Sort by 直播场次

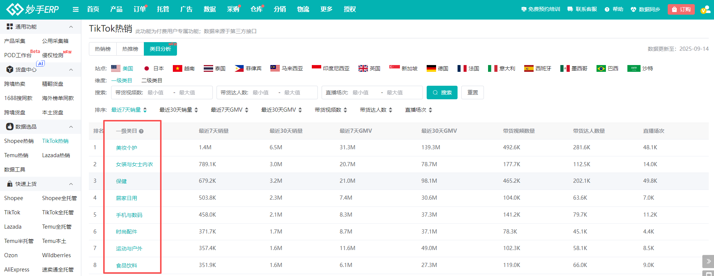click(x=419, y=110)
